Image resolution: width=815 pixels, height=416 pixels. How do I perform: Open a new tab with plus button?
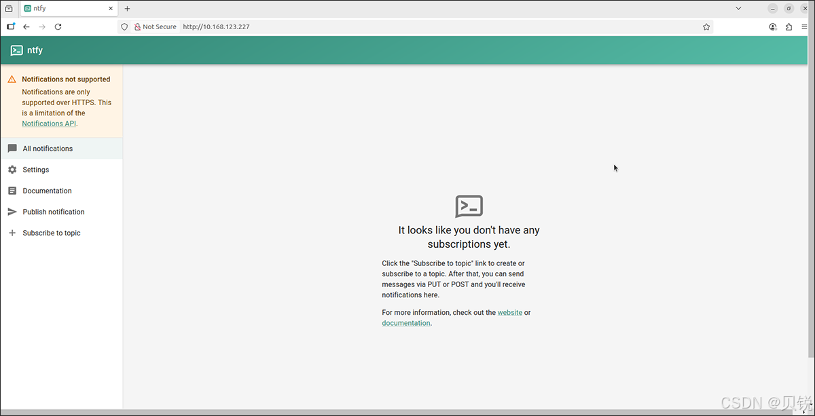[127, 9]
